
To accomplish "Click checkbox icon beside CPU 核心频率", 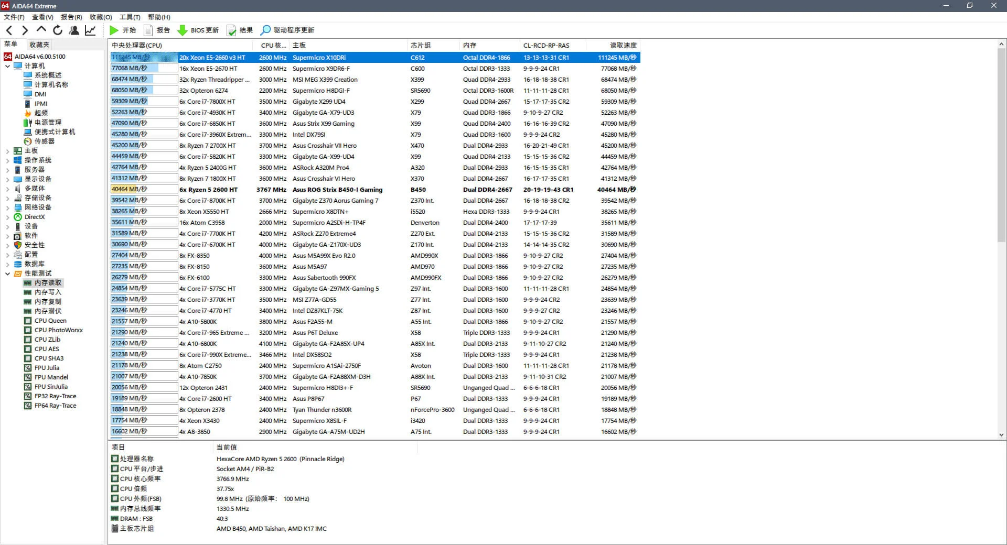I will point(115,478).
